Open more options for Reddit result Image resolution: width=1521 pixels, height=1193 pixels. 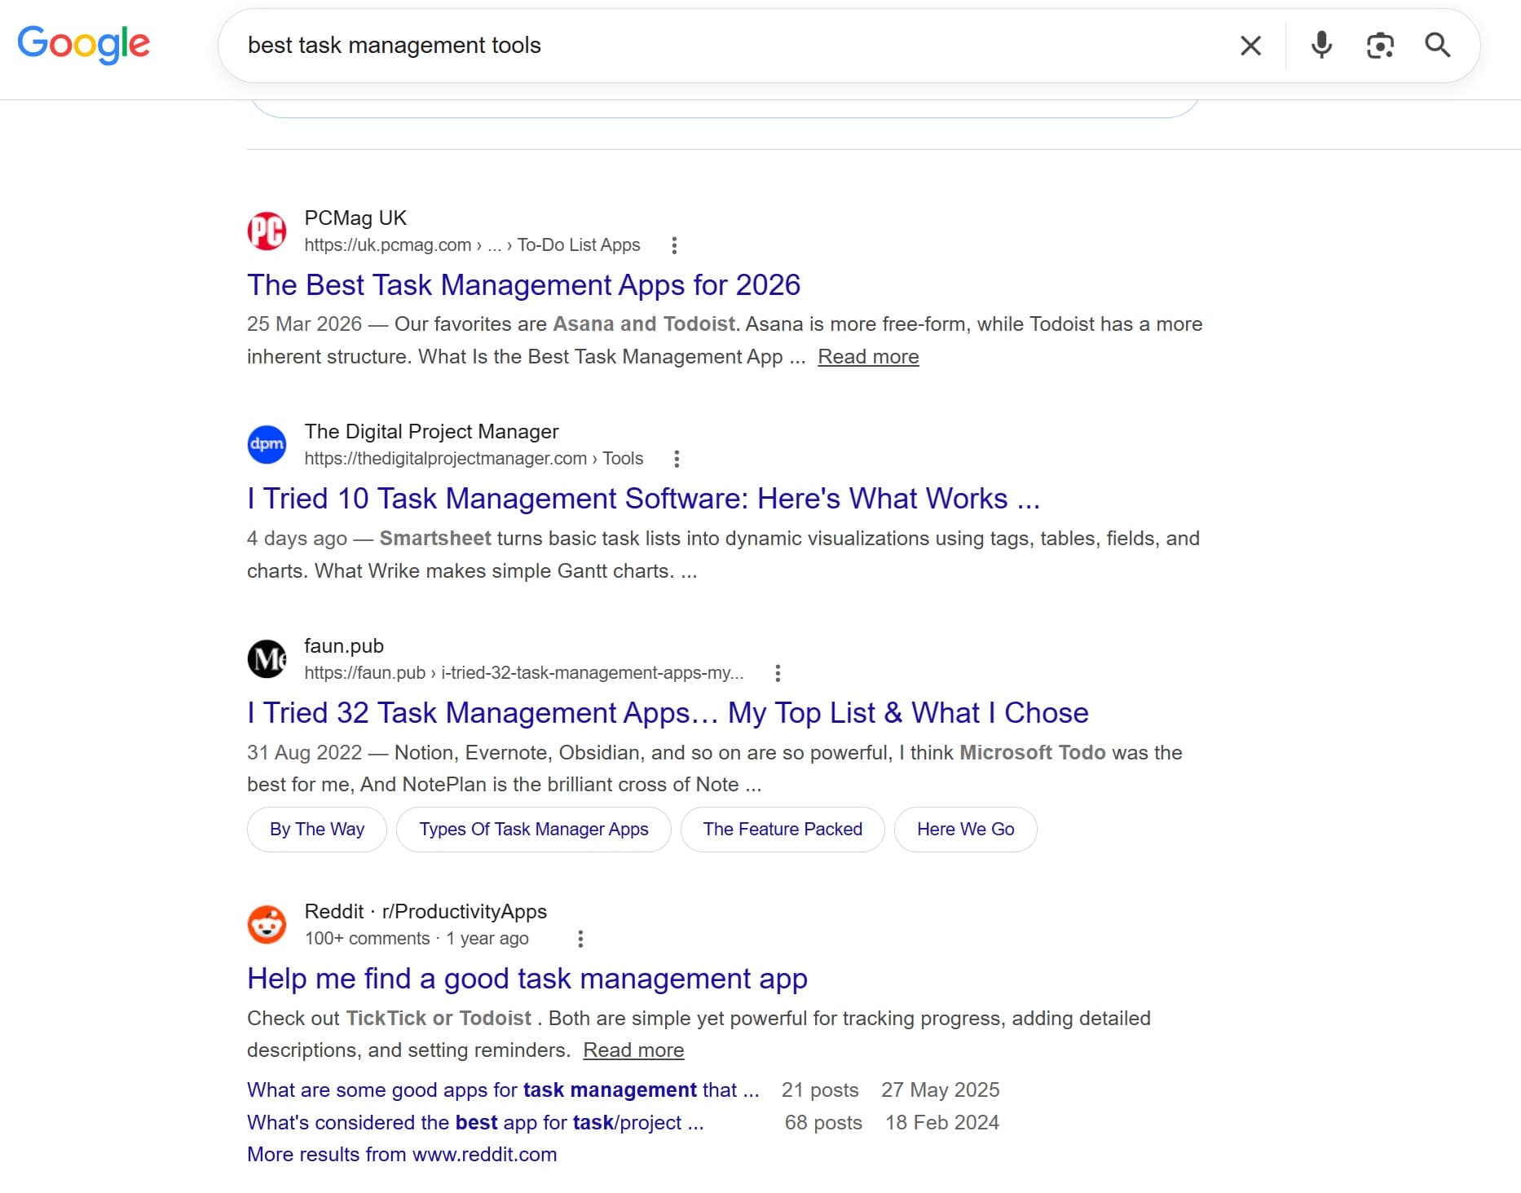(x=580, y=939)
